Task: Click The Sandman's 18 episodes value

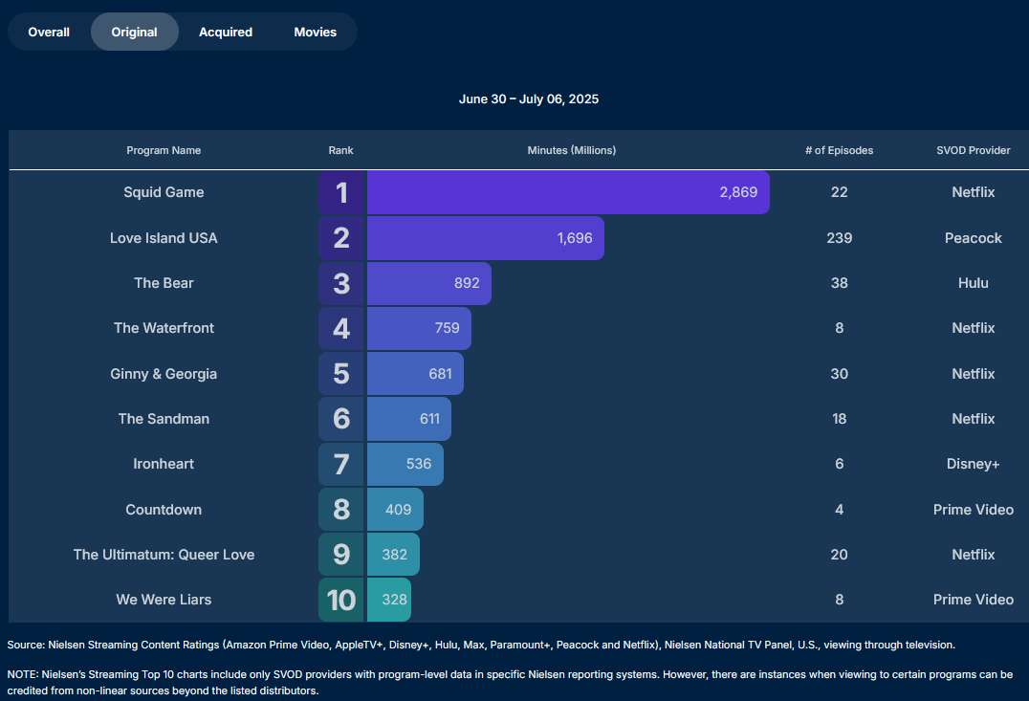Action: click(840, 419)
